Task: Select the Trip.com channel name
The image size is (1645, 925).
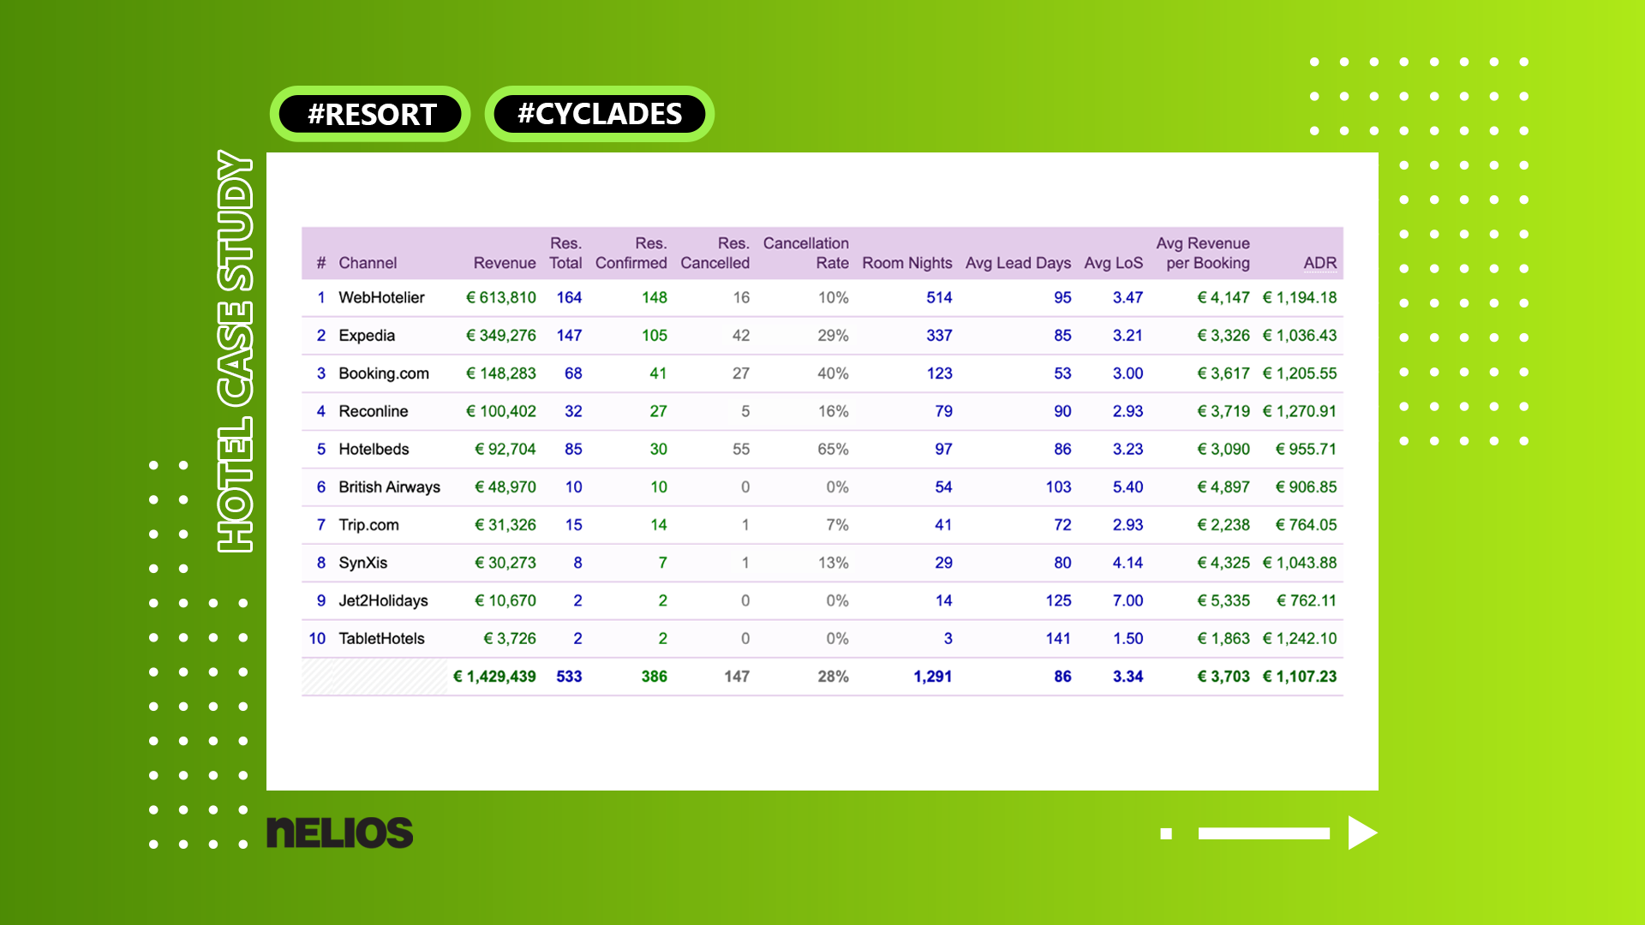Action: click(x=368, y=525)
